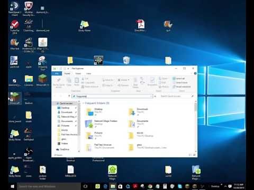Switch to the Home ribbon tab
The height and width of the screenshot is (190, 254).
(67, 73)
